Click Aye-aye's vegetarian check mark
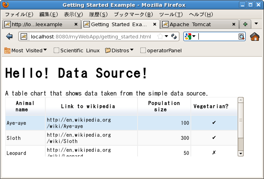Viewport: 264px width, 179px height. point(214,123)
